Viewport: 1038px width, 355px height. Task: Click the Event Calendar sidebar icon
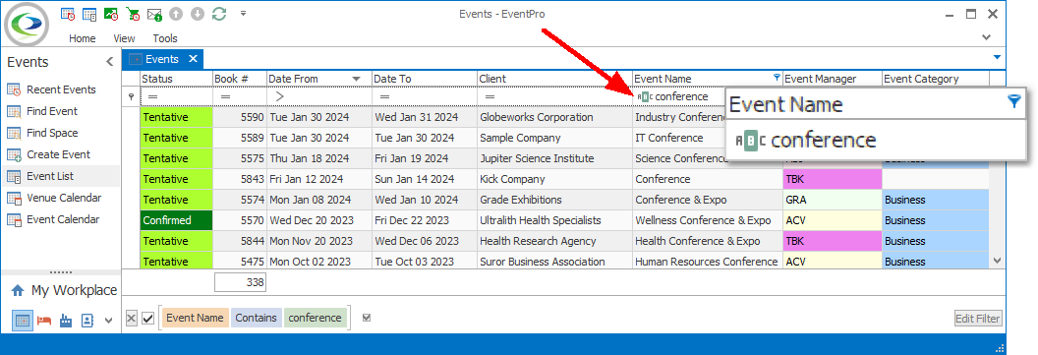(14, 220)
